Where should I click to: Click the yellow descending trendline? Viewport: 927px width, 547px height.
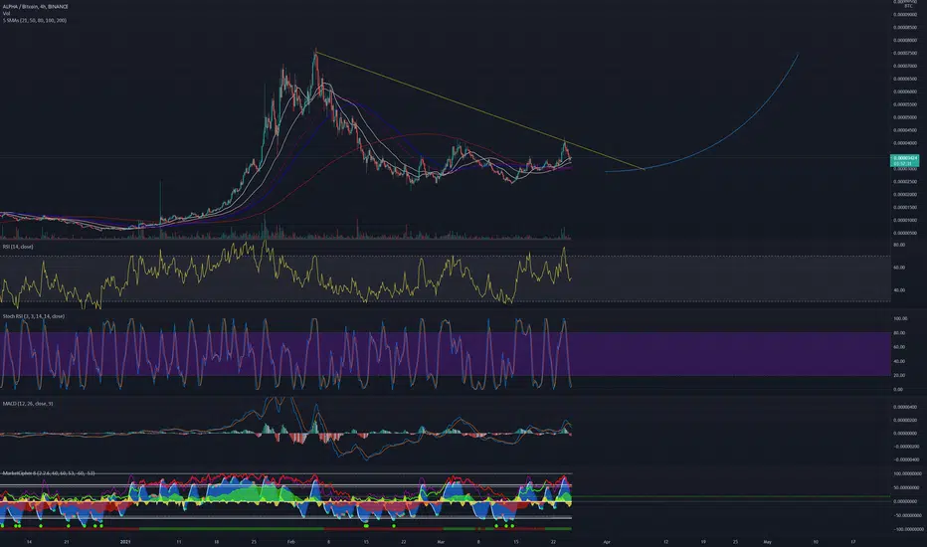pos(478,111)
